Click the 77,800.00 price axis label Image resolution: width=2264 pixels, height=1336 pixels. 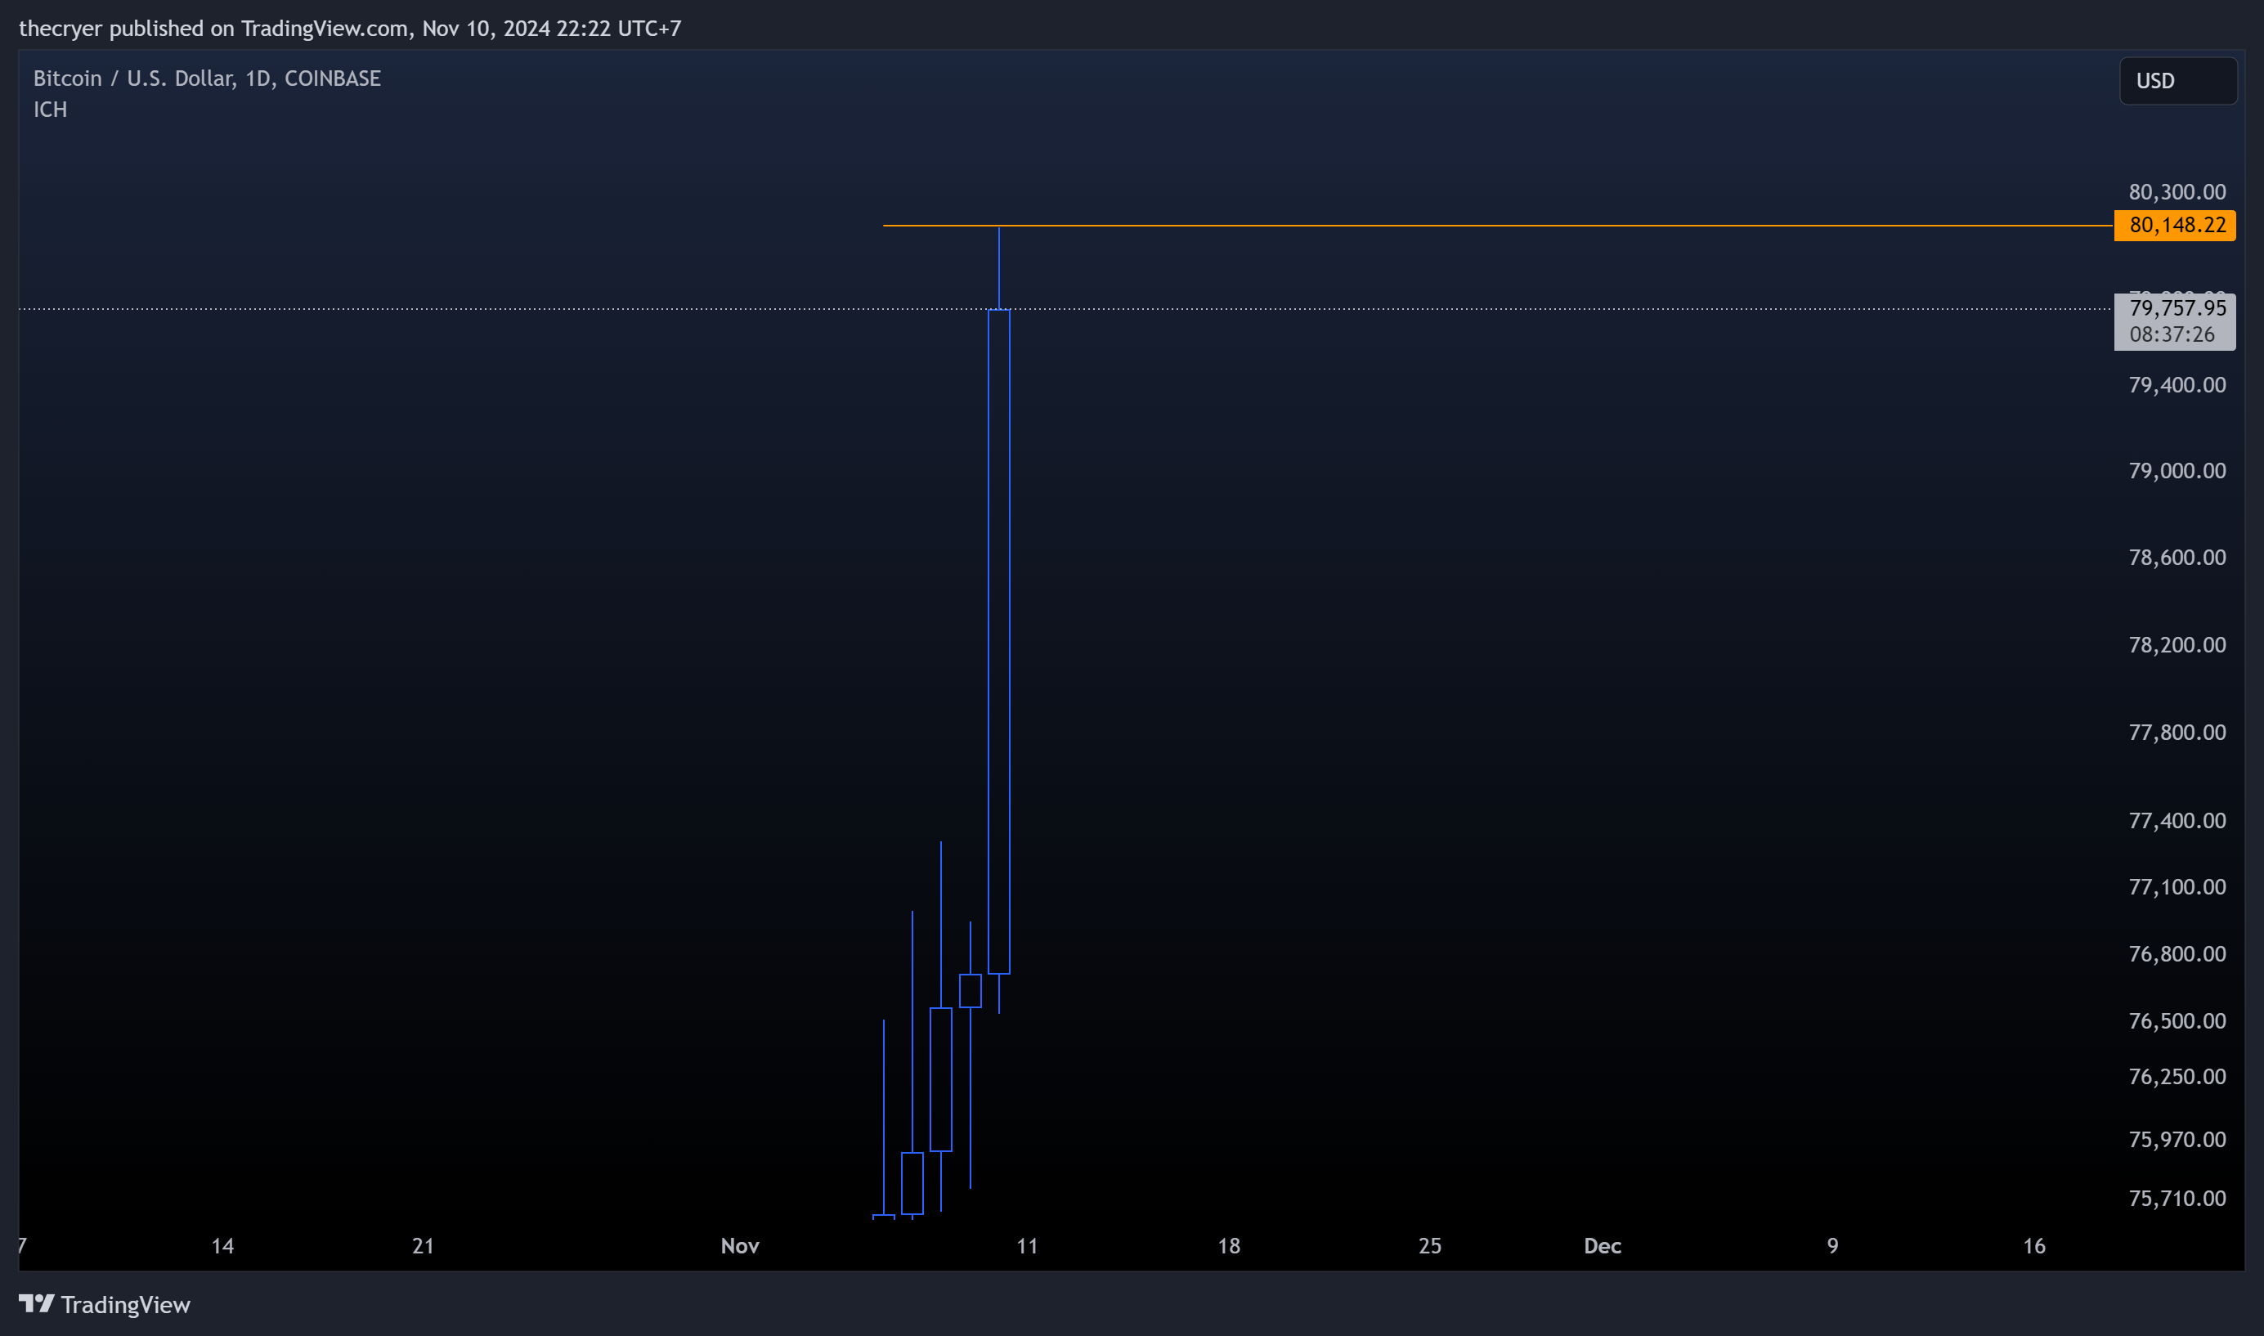(x=2177, y=732)
